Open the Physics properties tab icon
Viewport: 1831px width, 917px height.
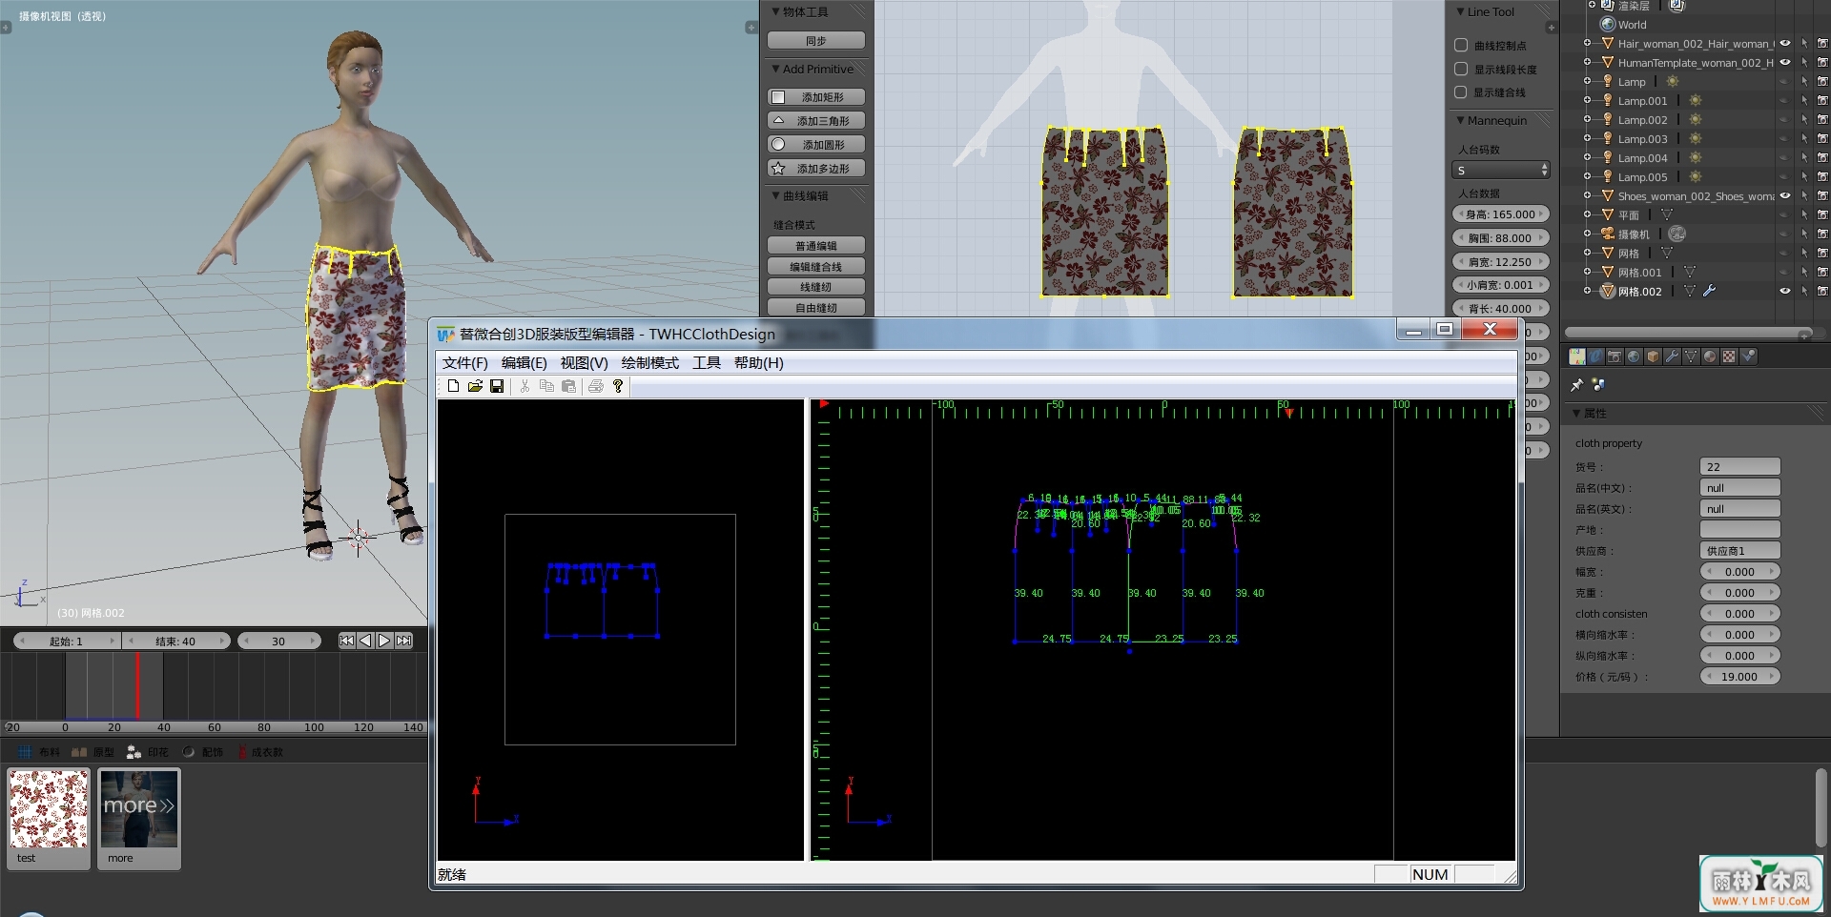[x=1748, y=357]
